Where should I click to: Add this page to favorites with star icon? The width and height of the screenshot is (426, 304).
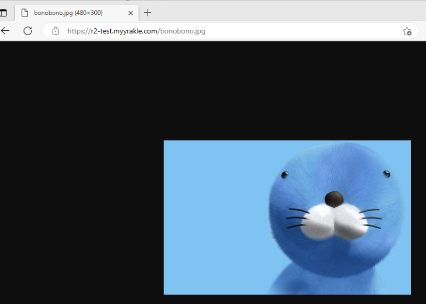tap(407, 31)
